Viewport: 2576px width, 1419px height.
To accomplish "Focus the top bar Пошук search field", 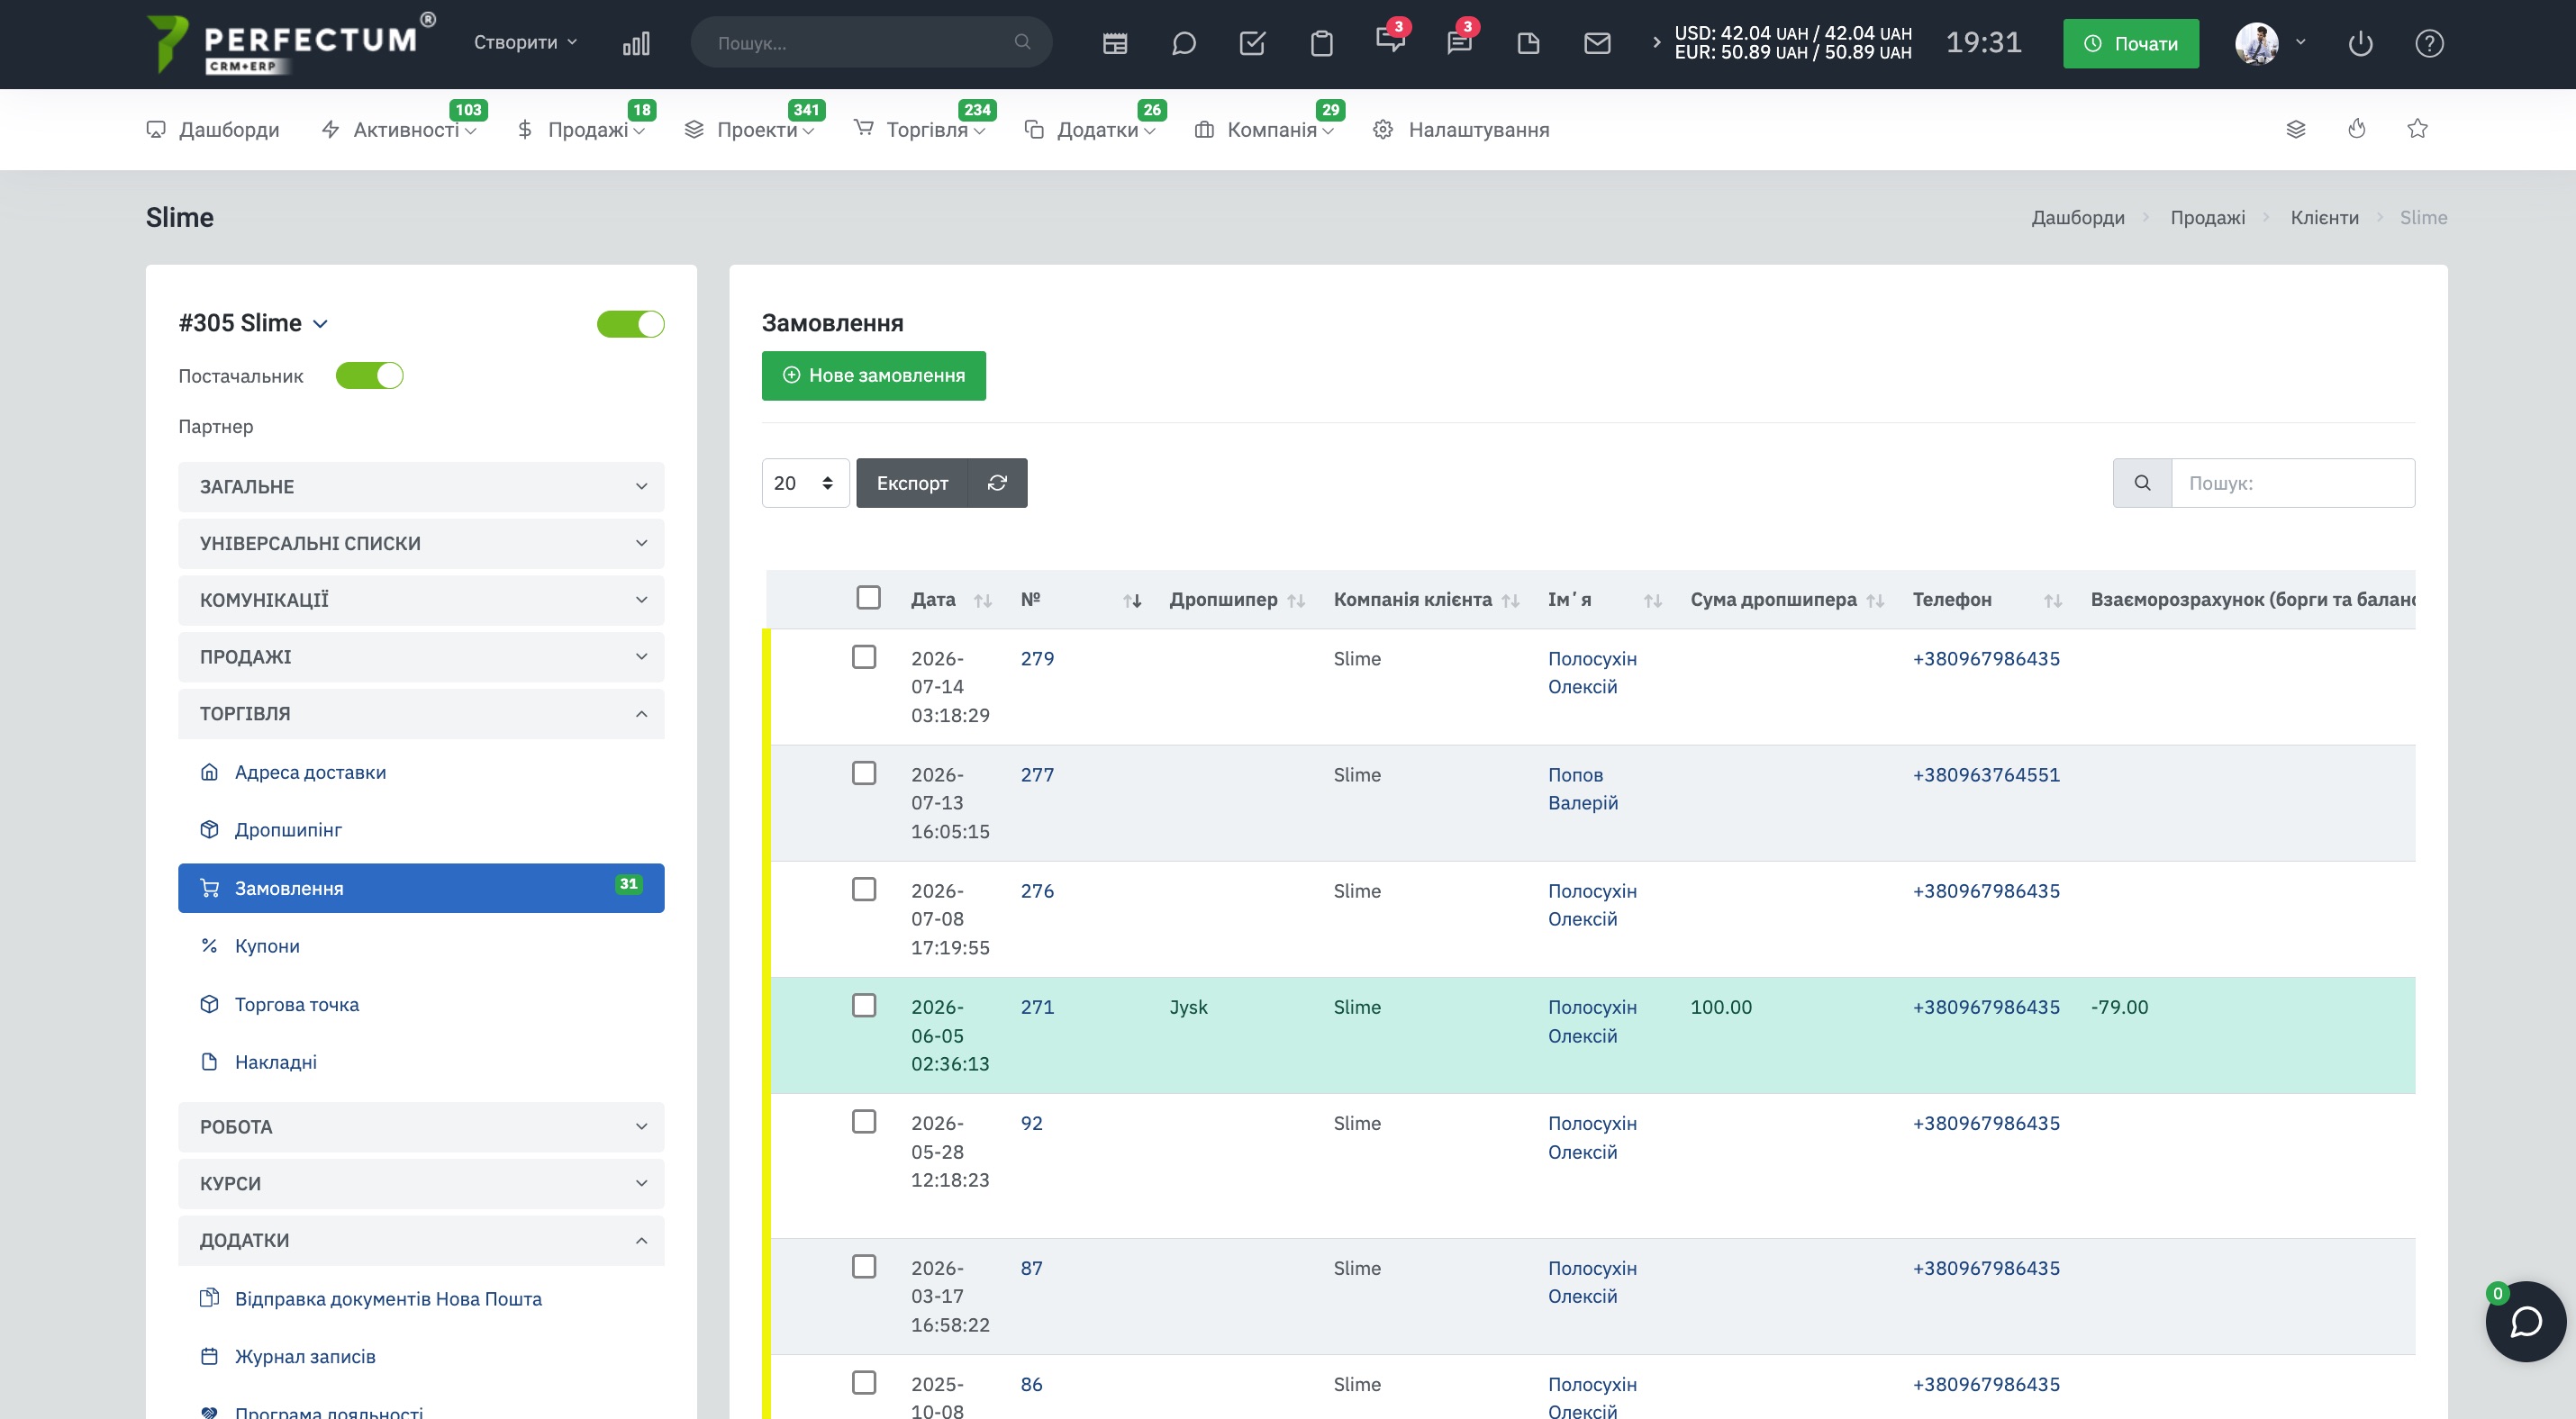I will pyautogui.click(x=862, y=42).
